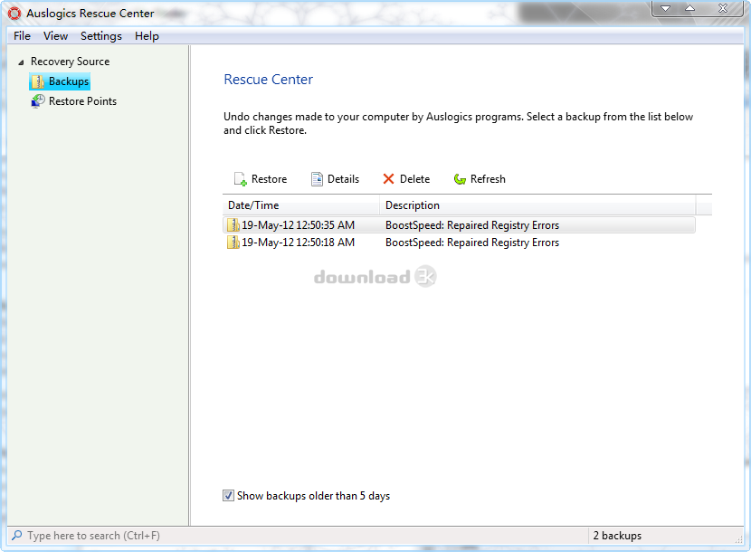Click the Delete button label
Screen dimensions: 751x552
tap(414, 179)
